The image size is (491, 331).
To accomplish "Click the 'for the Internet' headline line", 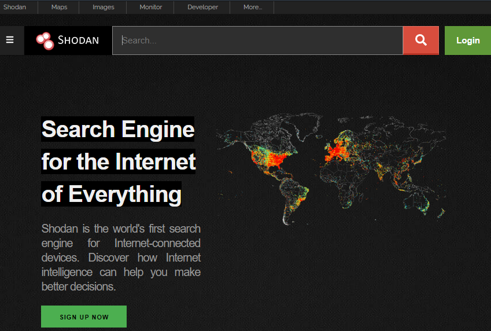I will (119, 161).
